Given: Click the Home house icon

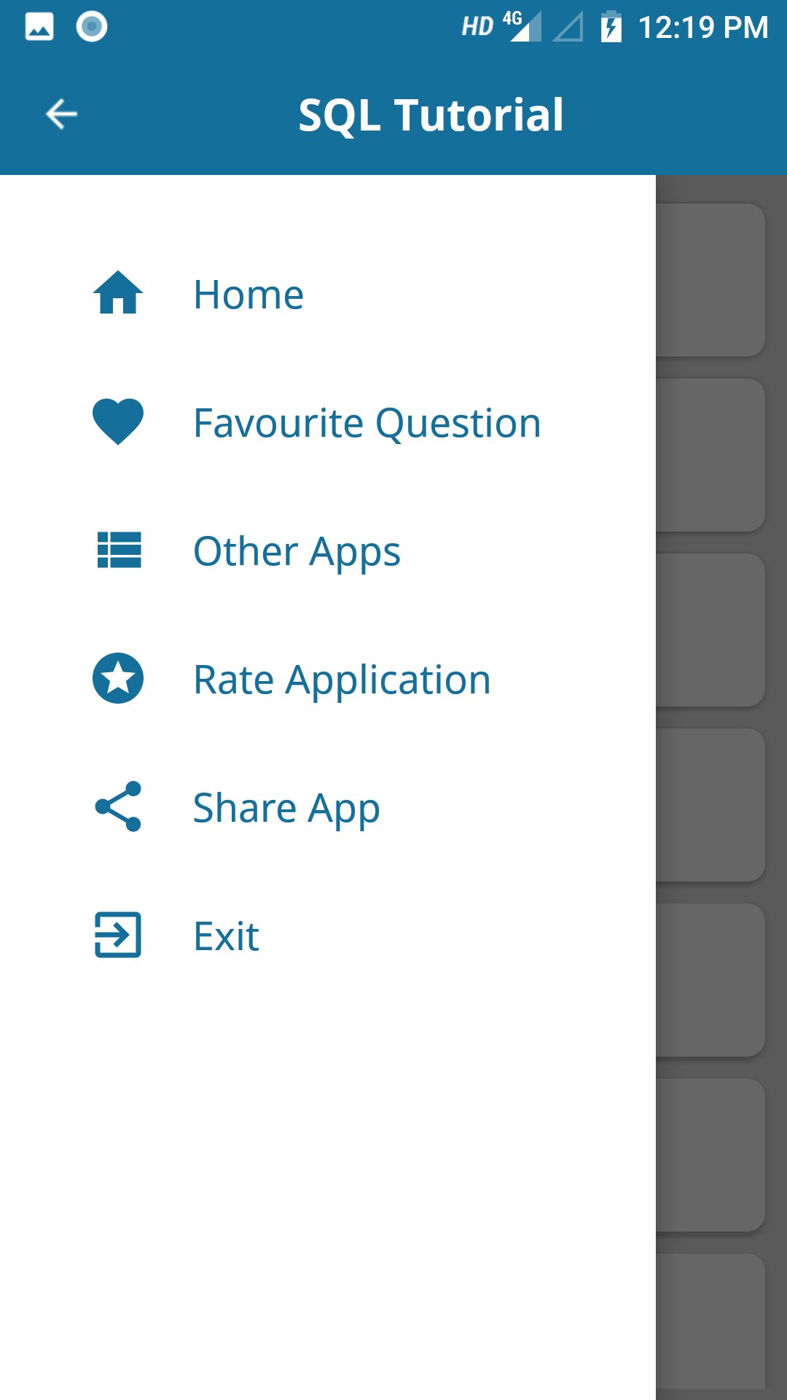Looking at the screenshot, I should click(x=118, y=292).
